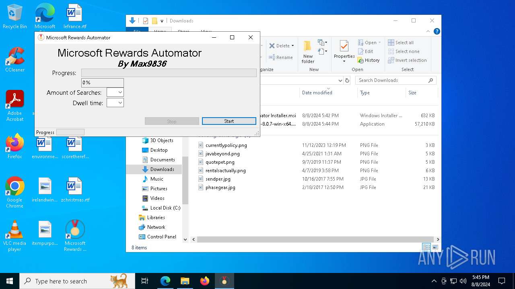Image resolution: width=515 pixels, height=289 pixels.
Task: Select Network in the navigation pane
Action: 156,227
